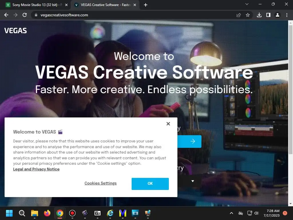Viewport: 293px width, 220px height.
Task: Click the Chrome taskbar icon
Action: click(60, 213)
